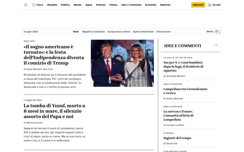Screen dimensions: 244x152
Task: Click the user account icon
Action: [x=210, y=5]
